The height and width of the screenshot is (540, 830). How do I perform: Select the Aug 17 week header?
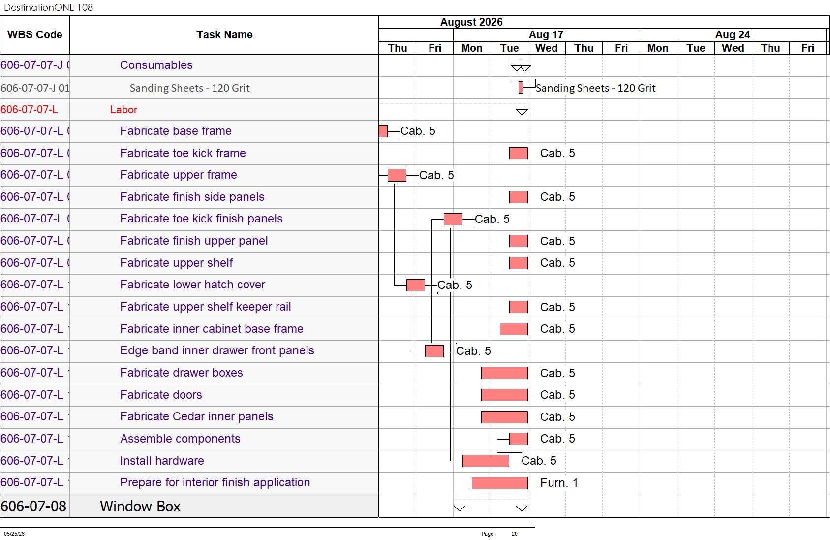pos(546,35)
